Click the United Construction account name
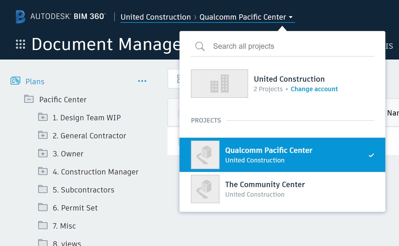This screenshot has width=399, height=246. point(289,79)
